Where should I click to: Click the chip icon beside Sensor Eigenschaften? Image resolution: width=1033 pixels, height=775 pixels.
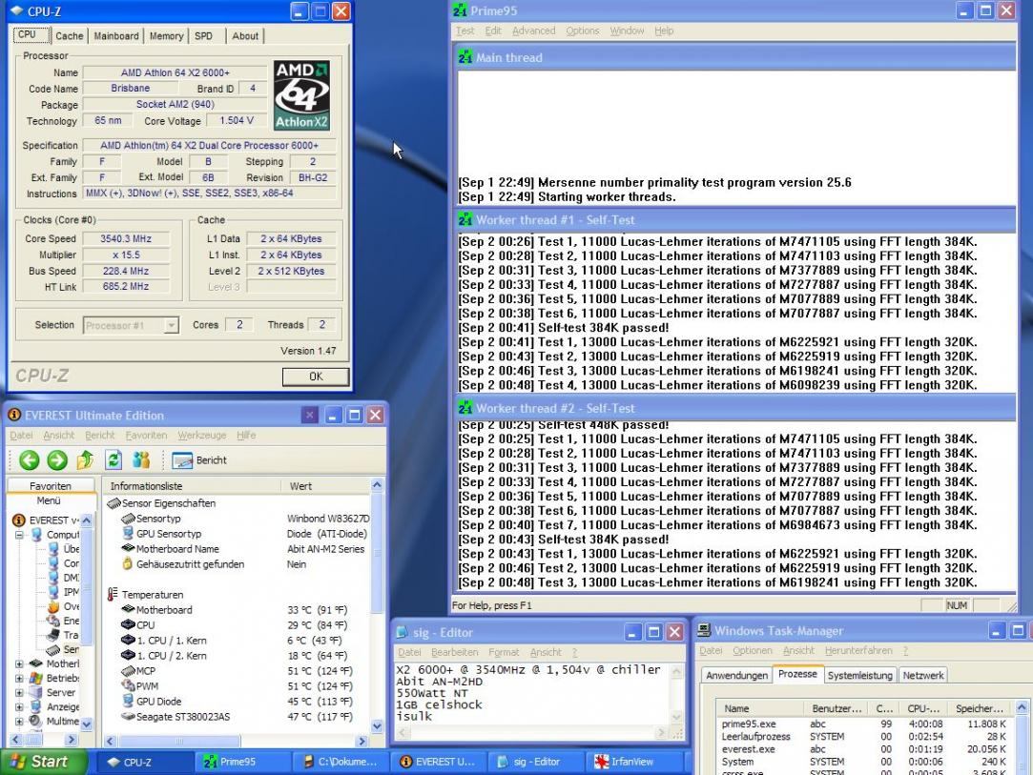[114, 503]
